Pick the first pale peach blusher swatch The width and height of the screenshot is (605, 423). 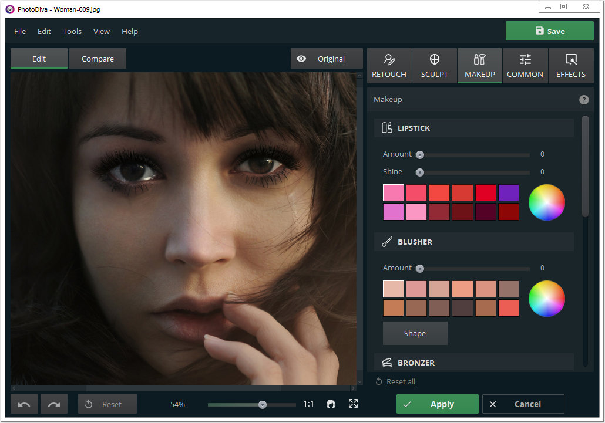click(x=393, y=289)
